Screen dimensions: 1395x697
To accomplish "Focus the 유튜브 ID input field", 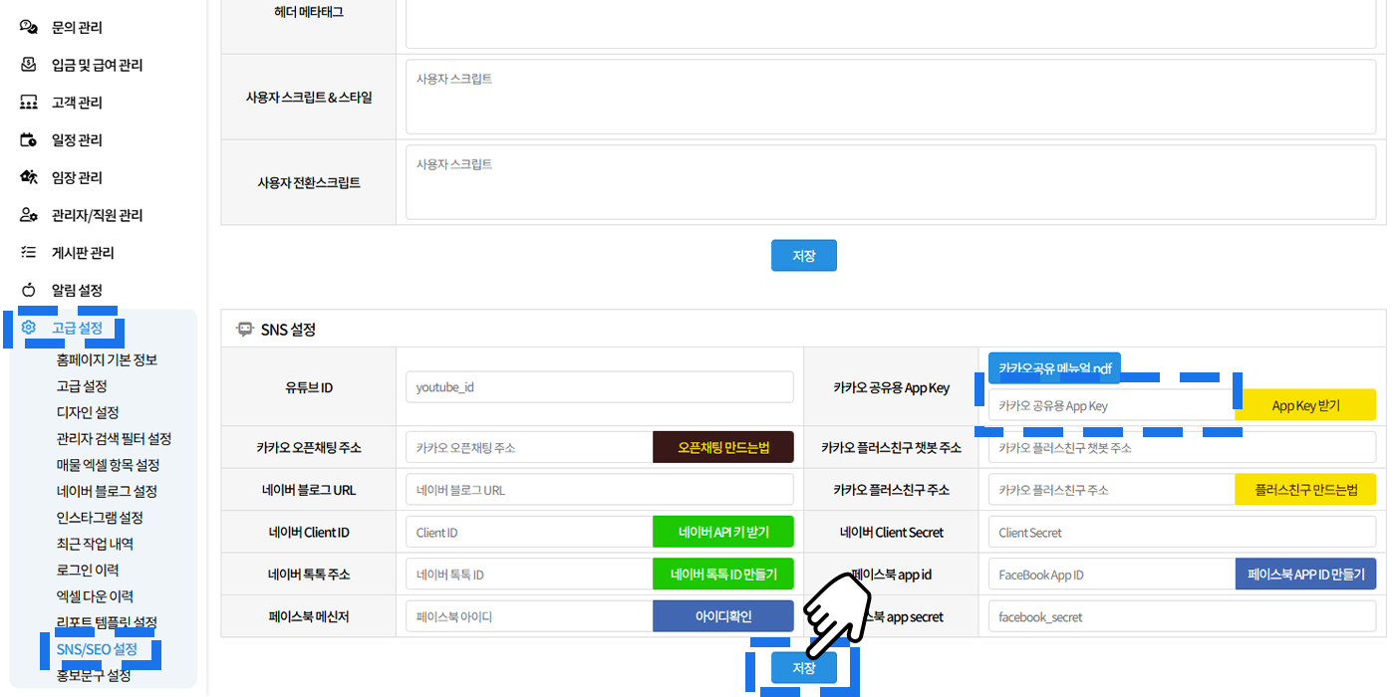I will 599,386.
